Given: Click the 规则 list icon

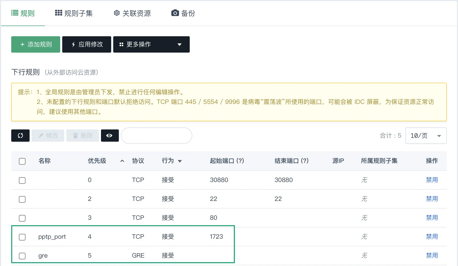Looking at the screenshot, I should (x=15, y=13).
